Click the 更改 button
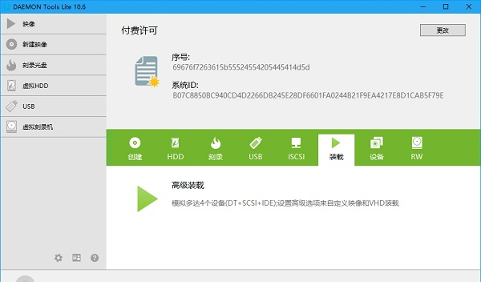The width and height of the screenshot is (481, 293). coord(443,30)
